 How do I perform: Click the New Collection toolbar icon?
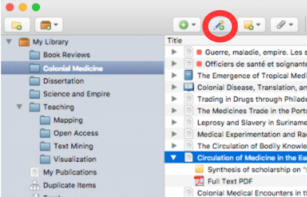point(17,24)
